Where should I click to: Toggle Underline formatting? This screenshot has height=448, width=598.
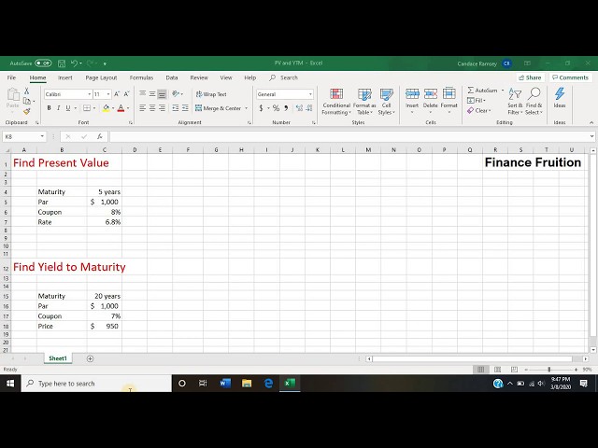pyautogui.click(x=68, y=108)
